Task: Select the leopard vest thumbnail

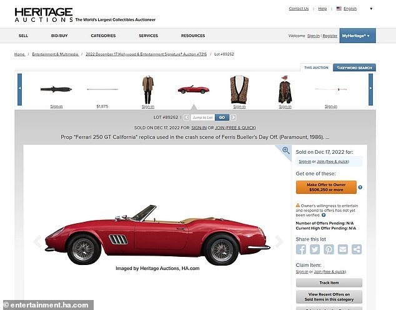Action: point(239,89)
